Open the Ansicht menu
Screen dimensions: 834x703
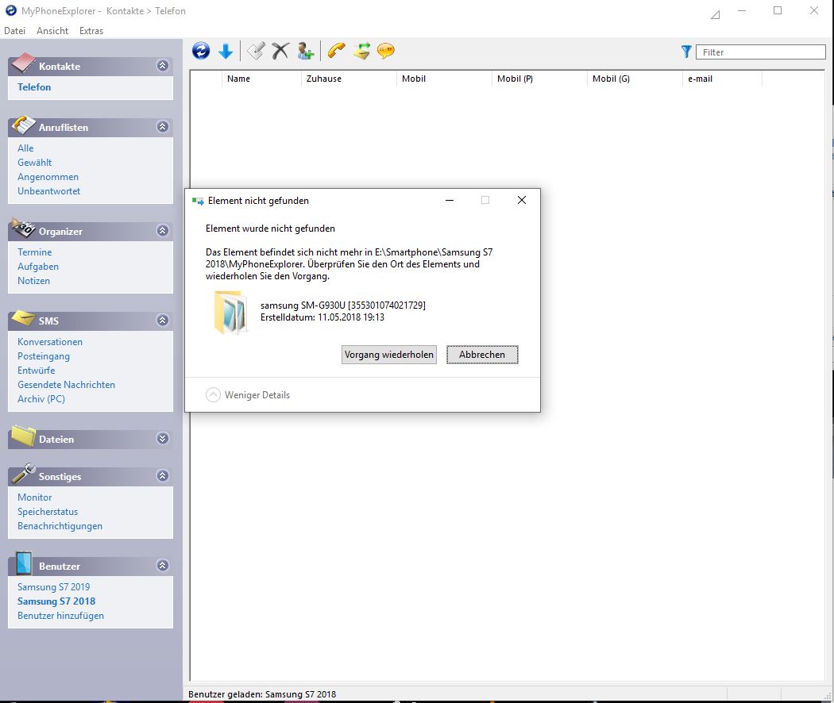(52, 31)
